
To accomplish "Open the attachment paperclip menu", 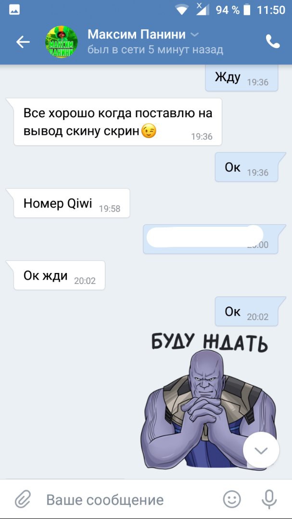I will point(23,499).
